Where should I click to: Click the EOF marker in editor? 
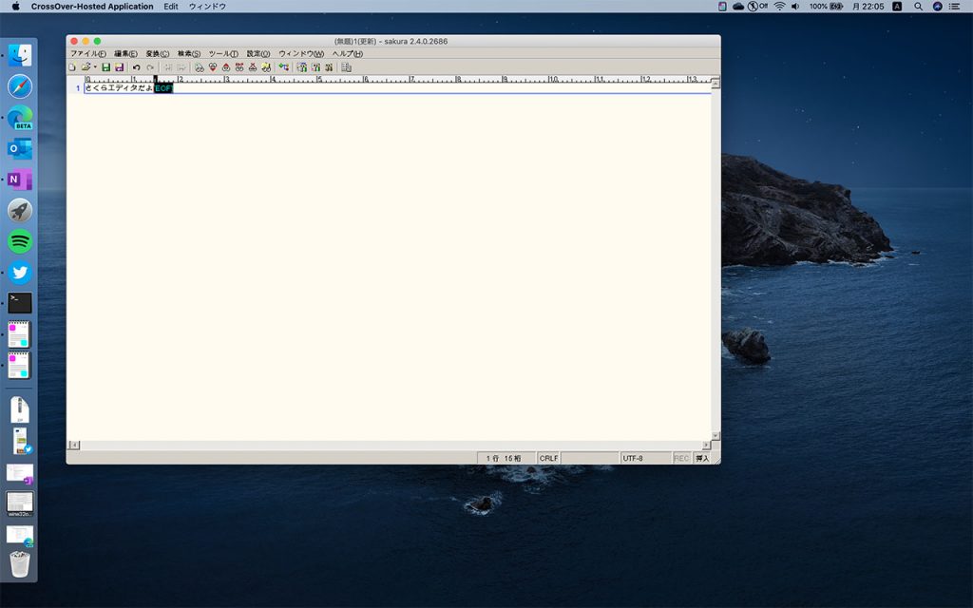(x=163, y=88)
